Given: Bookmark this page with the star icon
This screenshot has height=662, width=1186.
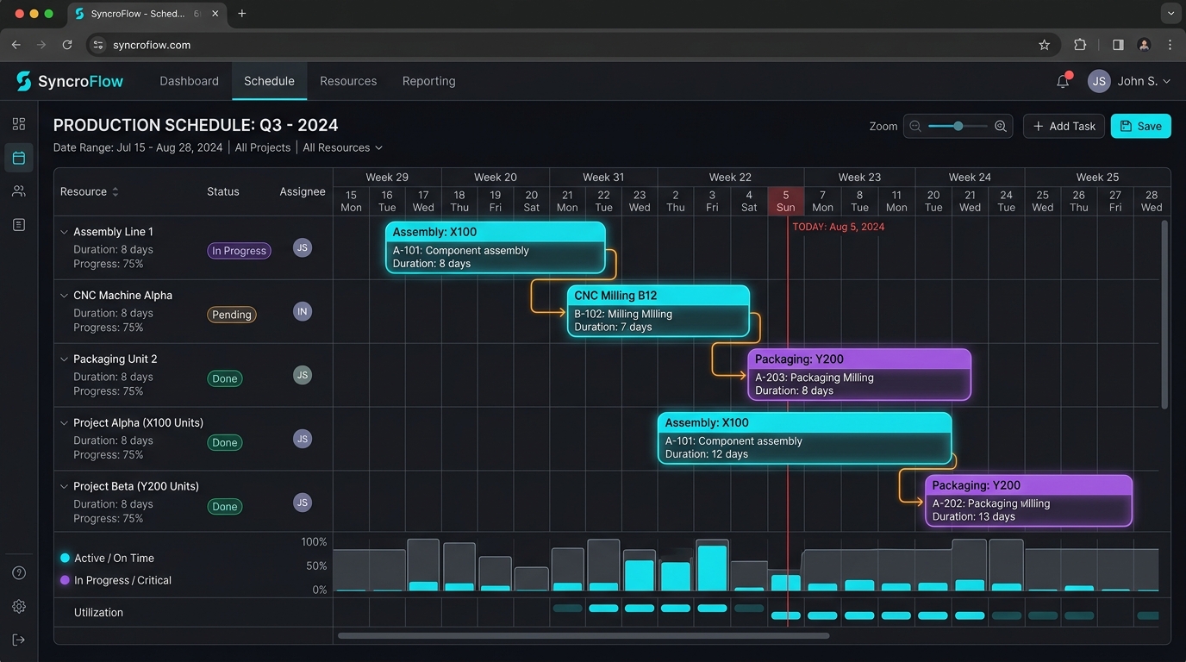Looking at the screenshot, I should point(1045,45).
